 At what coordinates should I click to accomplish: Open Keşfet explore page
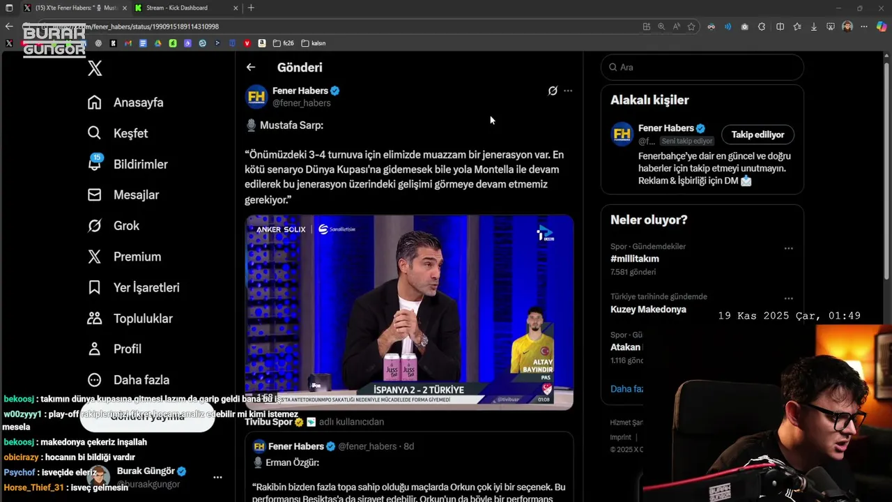(117, 133)
